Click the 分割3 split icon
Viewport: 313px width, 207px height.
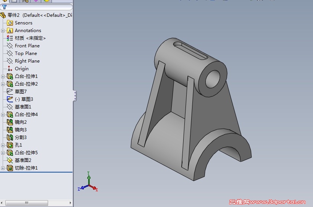point(10,137)
